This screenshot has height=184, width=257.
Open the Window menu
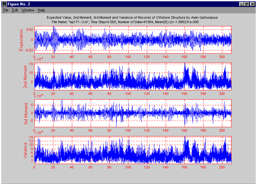point(27,10)
